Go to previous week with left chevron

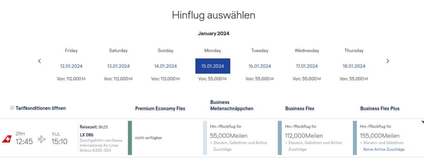tap(39, 61)
